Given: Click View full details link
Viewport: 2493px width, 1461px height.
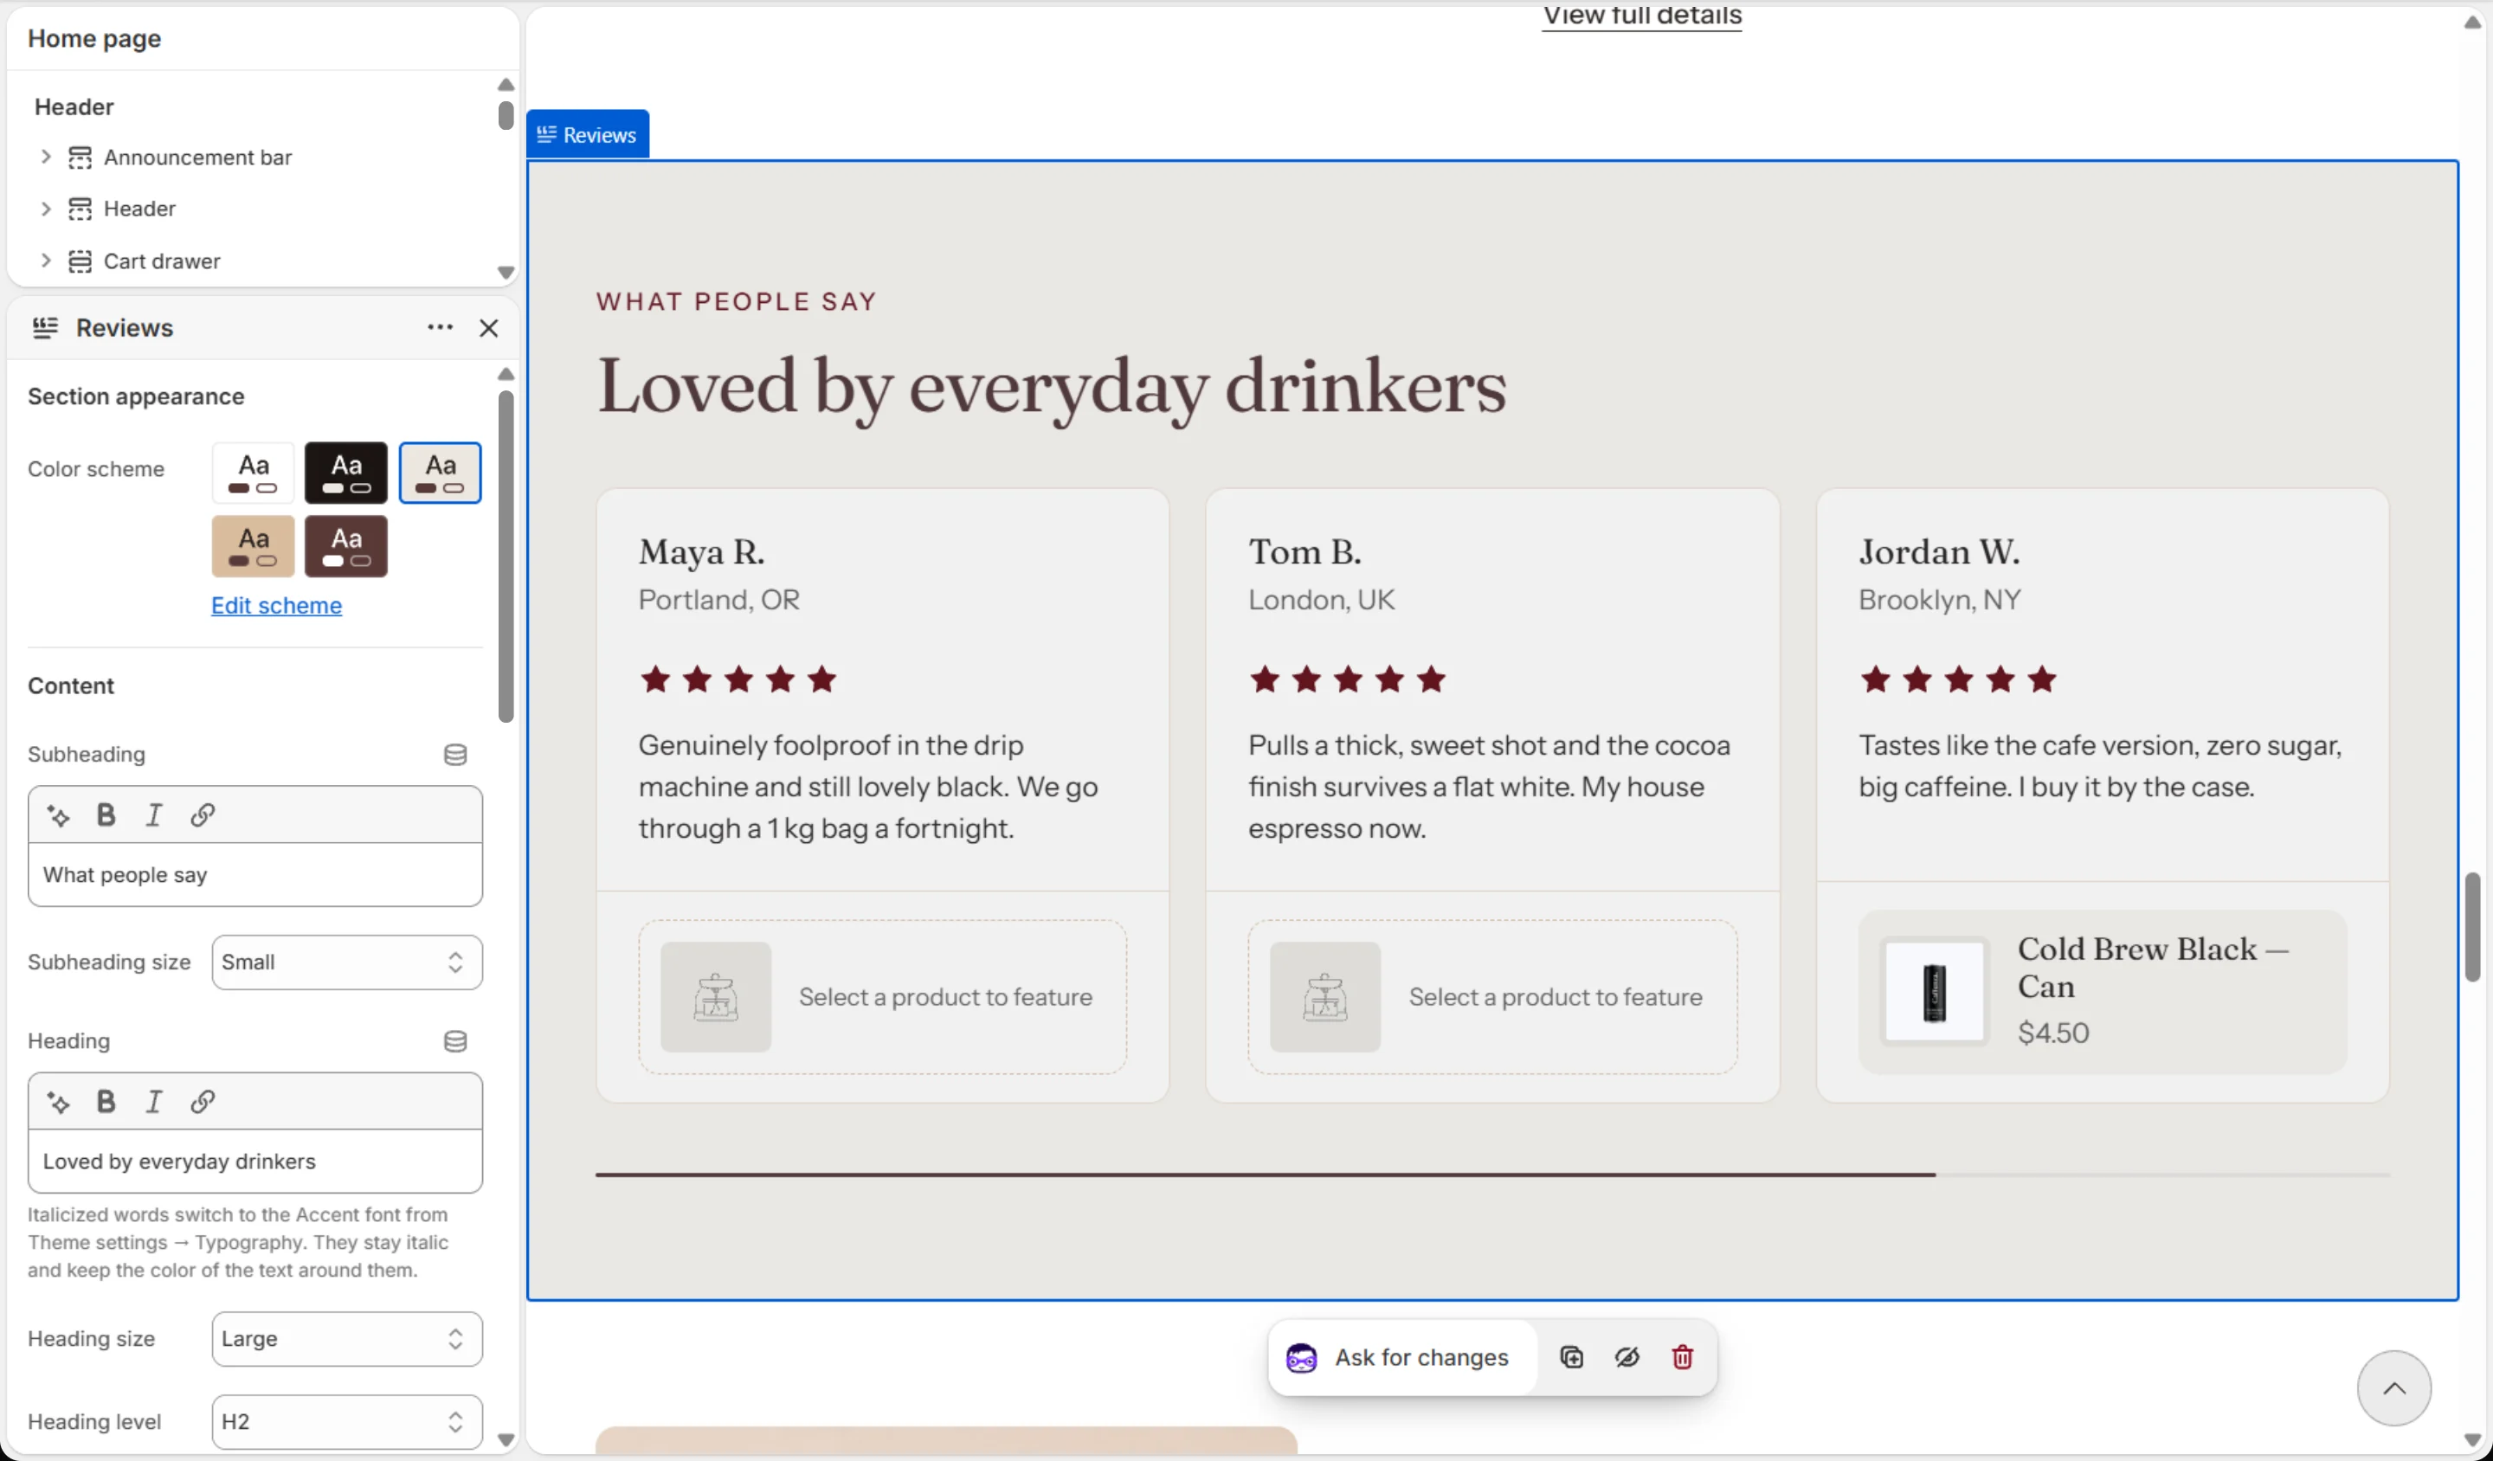Looking at the screenshot, I should click(1642, 16).
